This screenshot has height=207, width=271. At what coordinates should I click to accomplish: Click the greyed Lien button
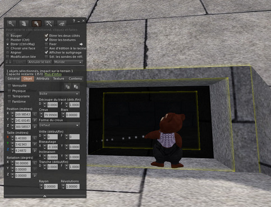pyautogui.click(x=19, y=62)
